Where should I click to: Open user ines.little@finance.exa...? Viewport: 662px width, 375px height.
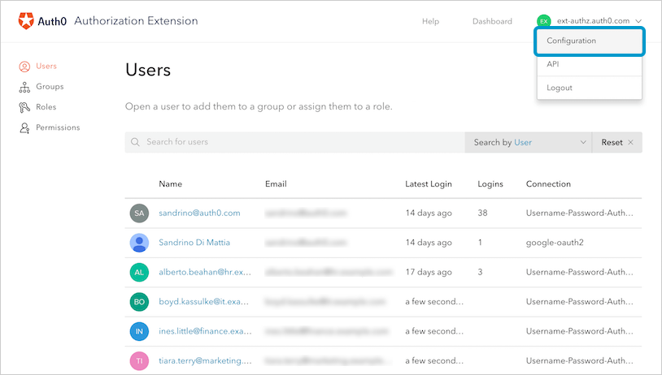[205, 330]
